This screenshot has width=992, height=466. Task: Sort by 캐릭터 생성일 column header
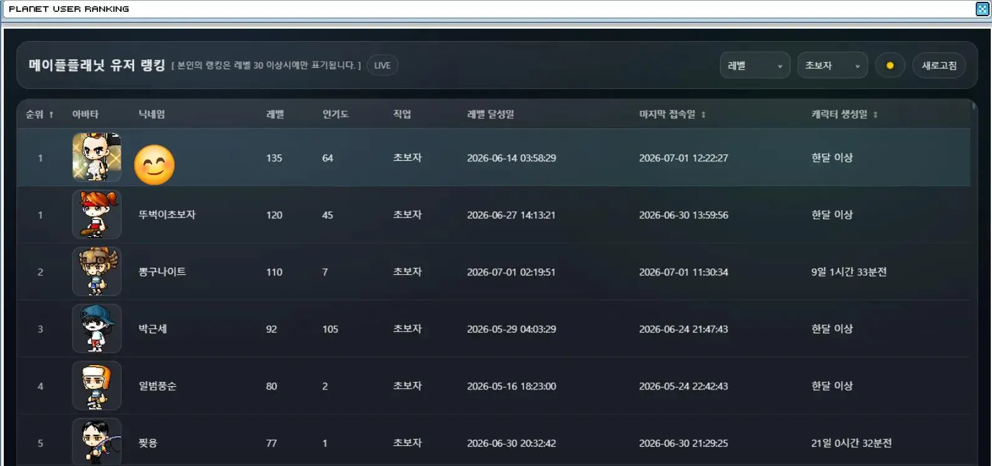pos(845,114)
